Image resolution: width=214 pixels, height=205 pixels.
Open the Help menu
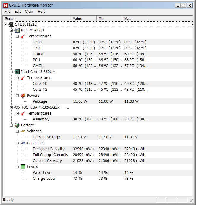click(x=41, y=12)
